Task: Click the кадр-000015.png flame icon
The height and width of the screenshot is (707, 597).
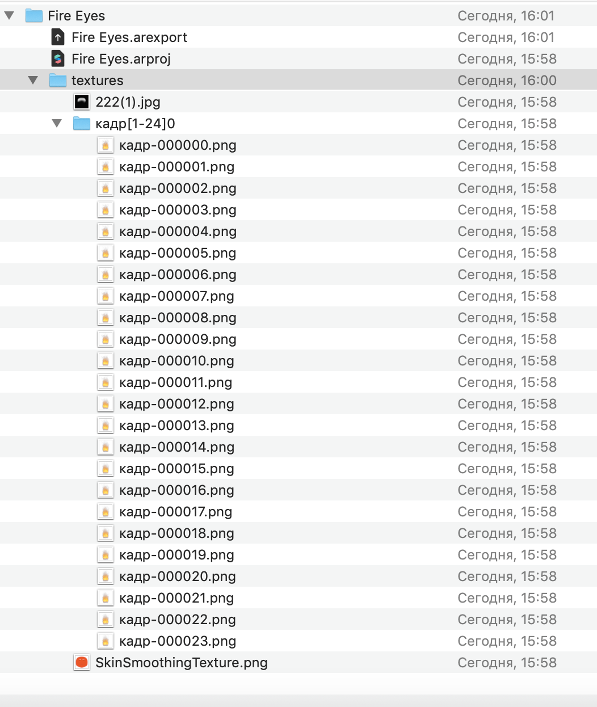Action: click(106, 469)
